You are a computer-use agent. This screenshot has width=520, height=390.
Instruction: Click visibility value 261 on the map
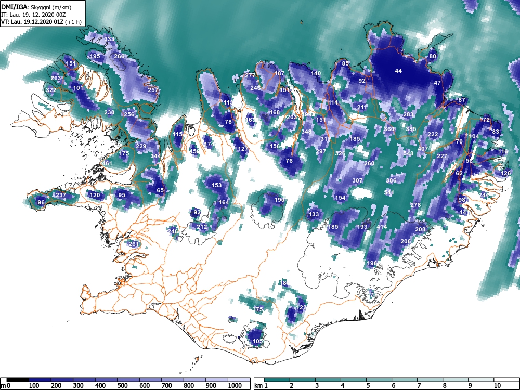[x=134, y=244]
